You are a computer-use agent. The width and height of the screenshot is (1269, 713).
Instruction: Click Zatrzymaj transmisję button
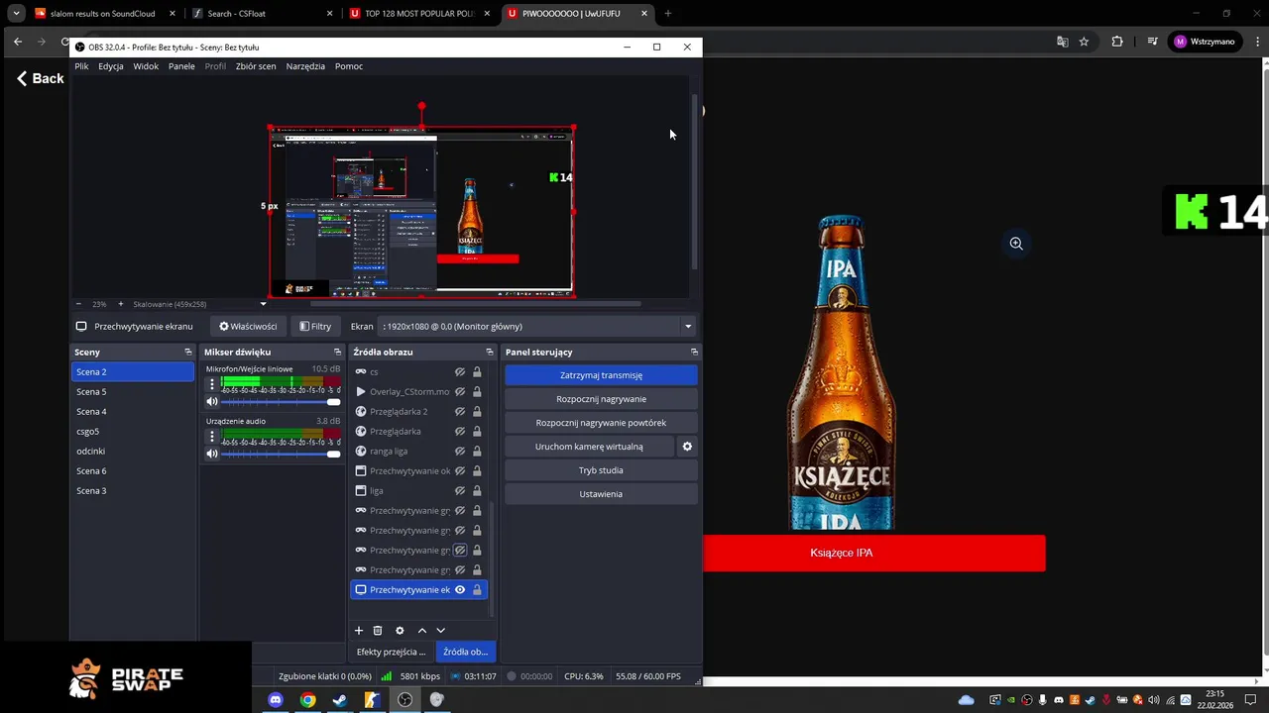coord(601,375)
